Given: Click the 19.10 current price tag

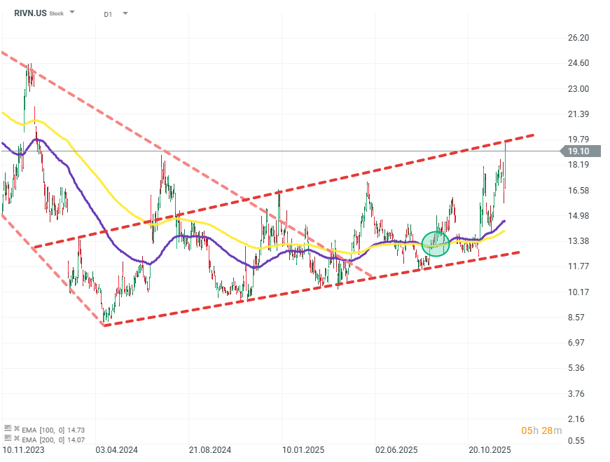Looking at the screenshot, I should coord(577,151).
